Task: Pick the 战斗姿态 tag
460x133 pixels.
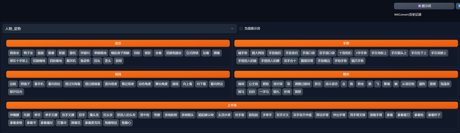Action: pyautogui.click(x=331, y=84)
